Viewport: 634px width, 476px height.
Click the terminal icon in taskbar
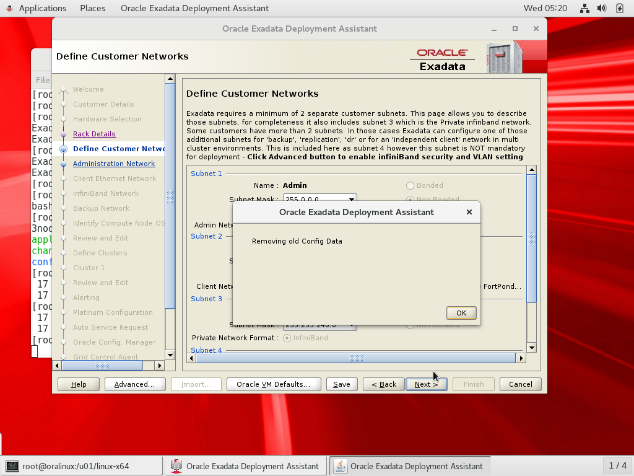pos(12,466)
